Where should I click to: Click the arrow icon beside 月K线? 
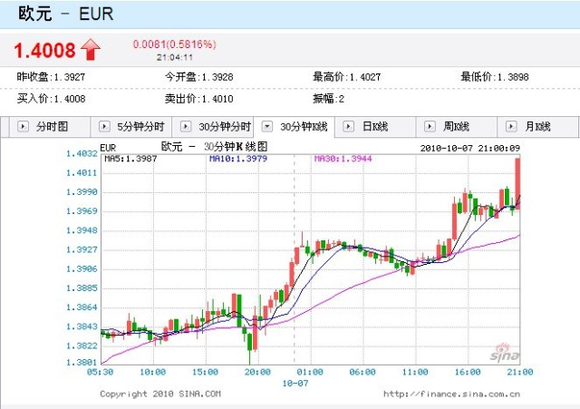(x=513, y=127)
